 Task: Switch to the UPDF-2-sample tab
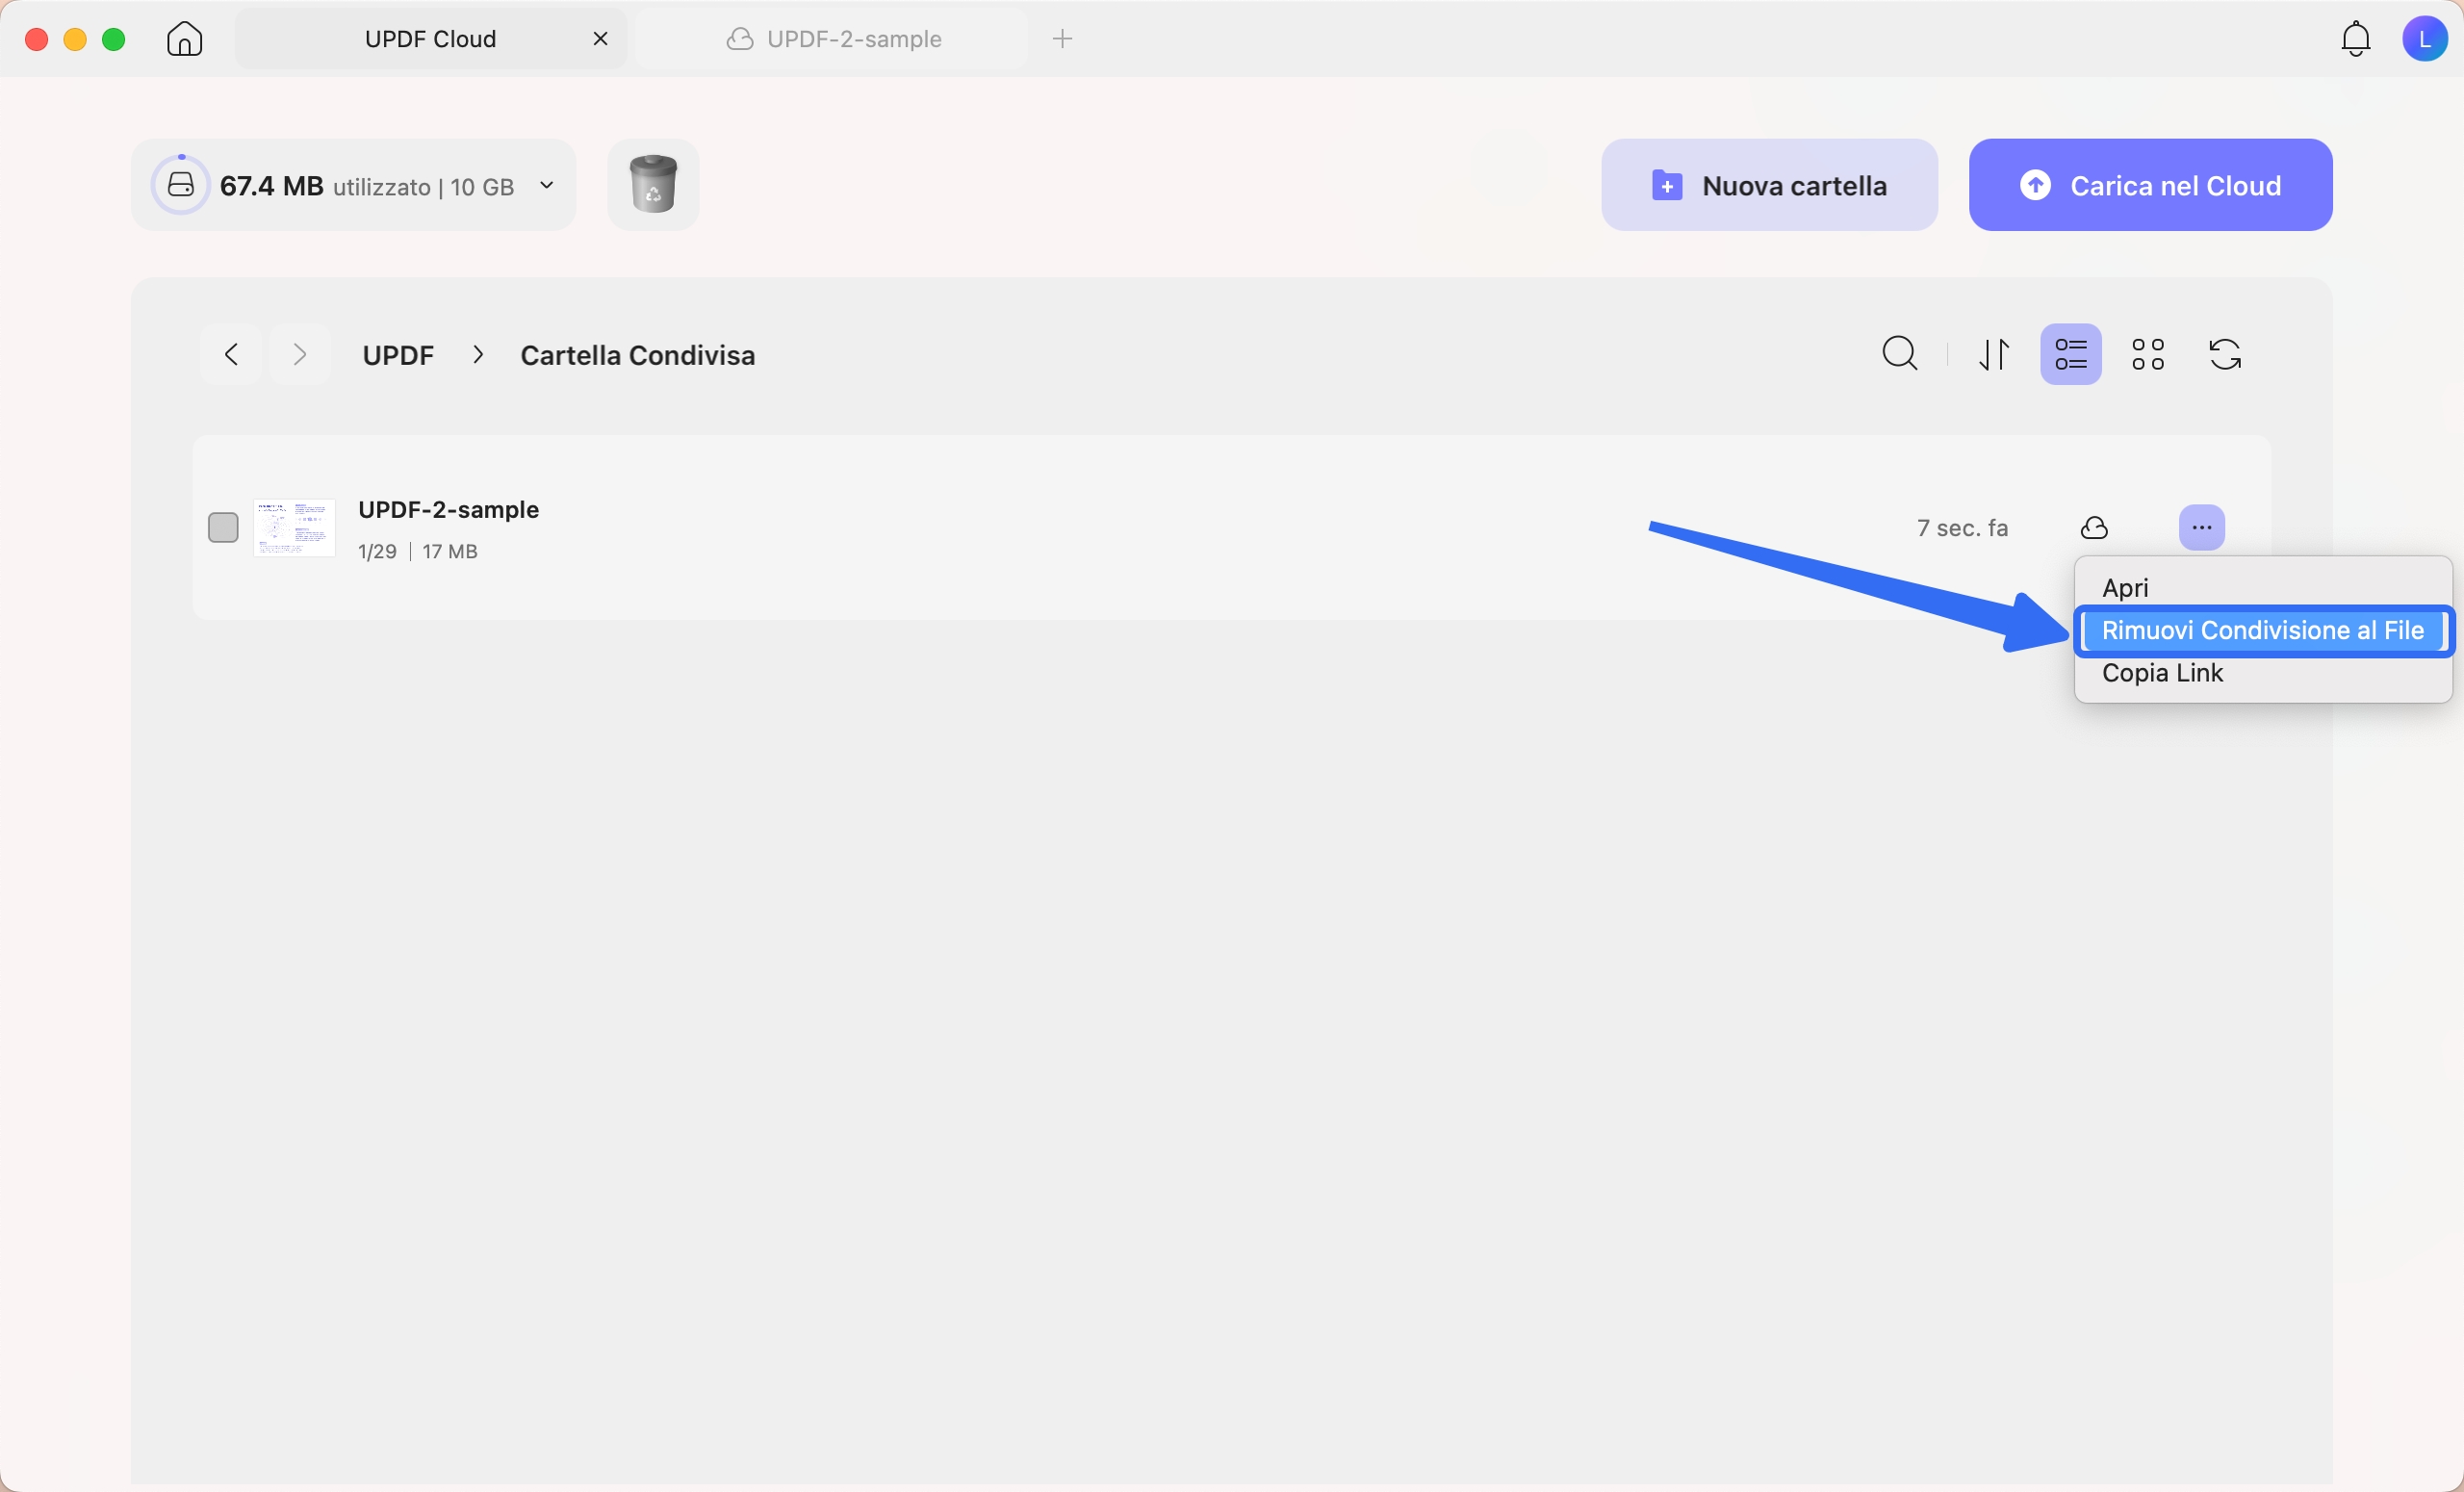coord(832,39)
